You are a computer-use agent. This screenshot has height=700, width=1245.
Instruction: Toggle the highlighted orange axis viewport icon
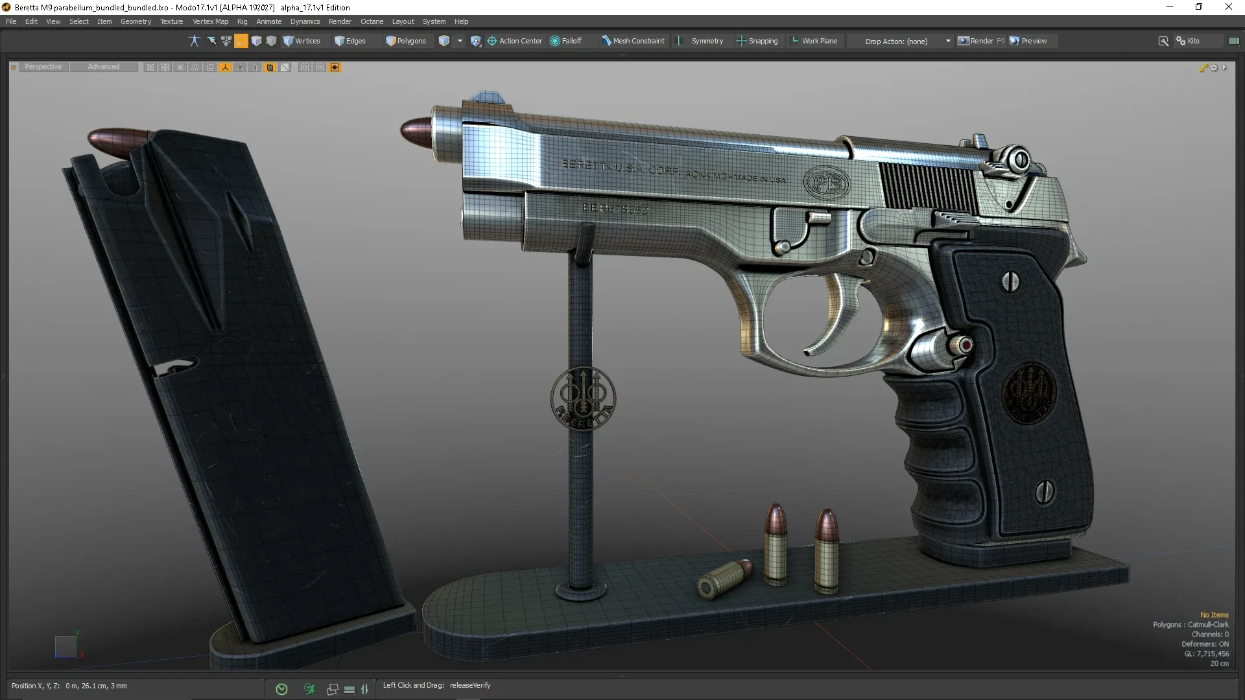pos(225,67)
